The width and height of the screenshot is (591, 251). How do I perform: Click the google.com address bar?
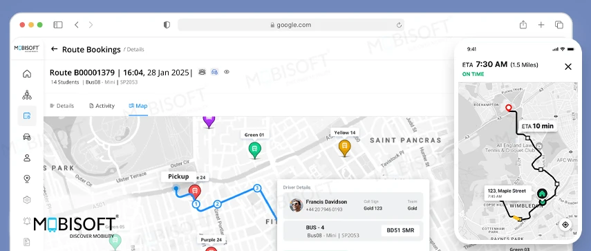point(290,25)
